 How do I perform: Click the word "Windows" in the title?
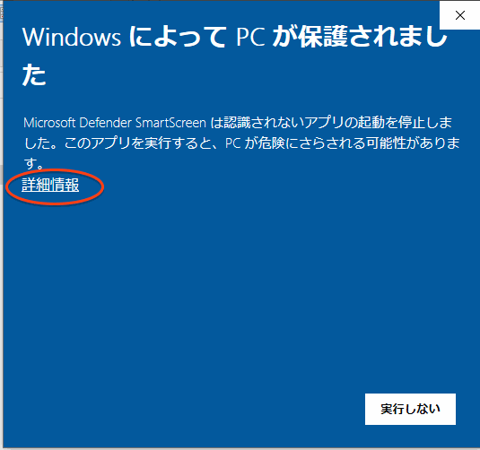[x=72, y=37]
